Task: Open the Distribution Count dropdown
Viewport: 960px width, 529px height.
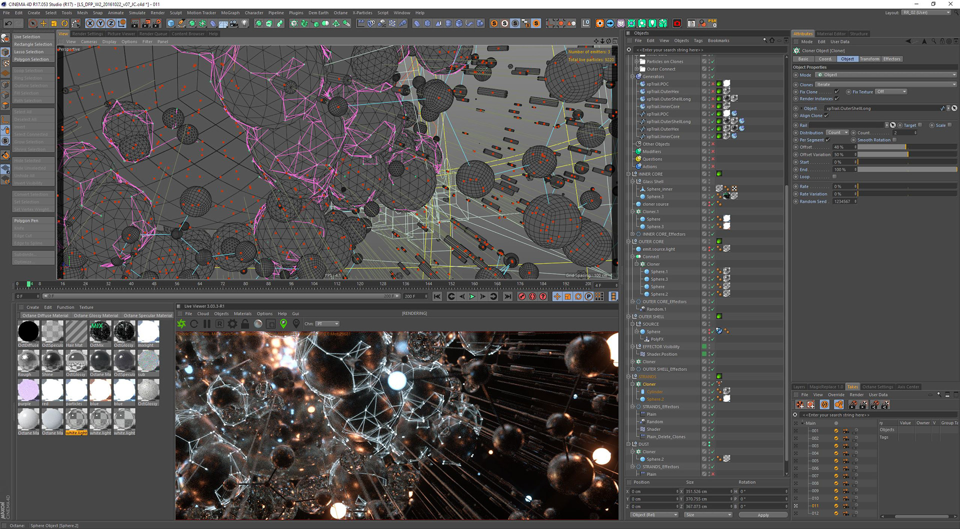Action: [x=837, y=132]
